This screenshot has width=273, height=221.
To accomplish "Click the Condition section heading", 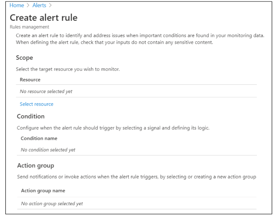I will pyautogui.click(x=31, y=116).
